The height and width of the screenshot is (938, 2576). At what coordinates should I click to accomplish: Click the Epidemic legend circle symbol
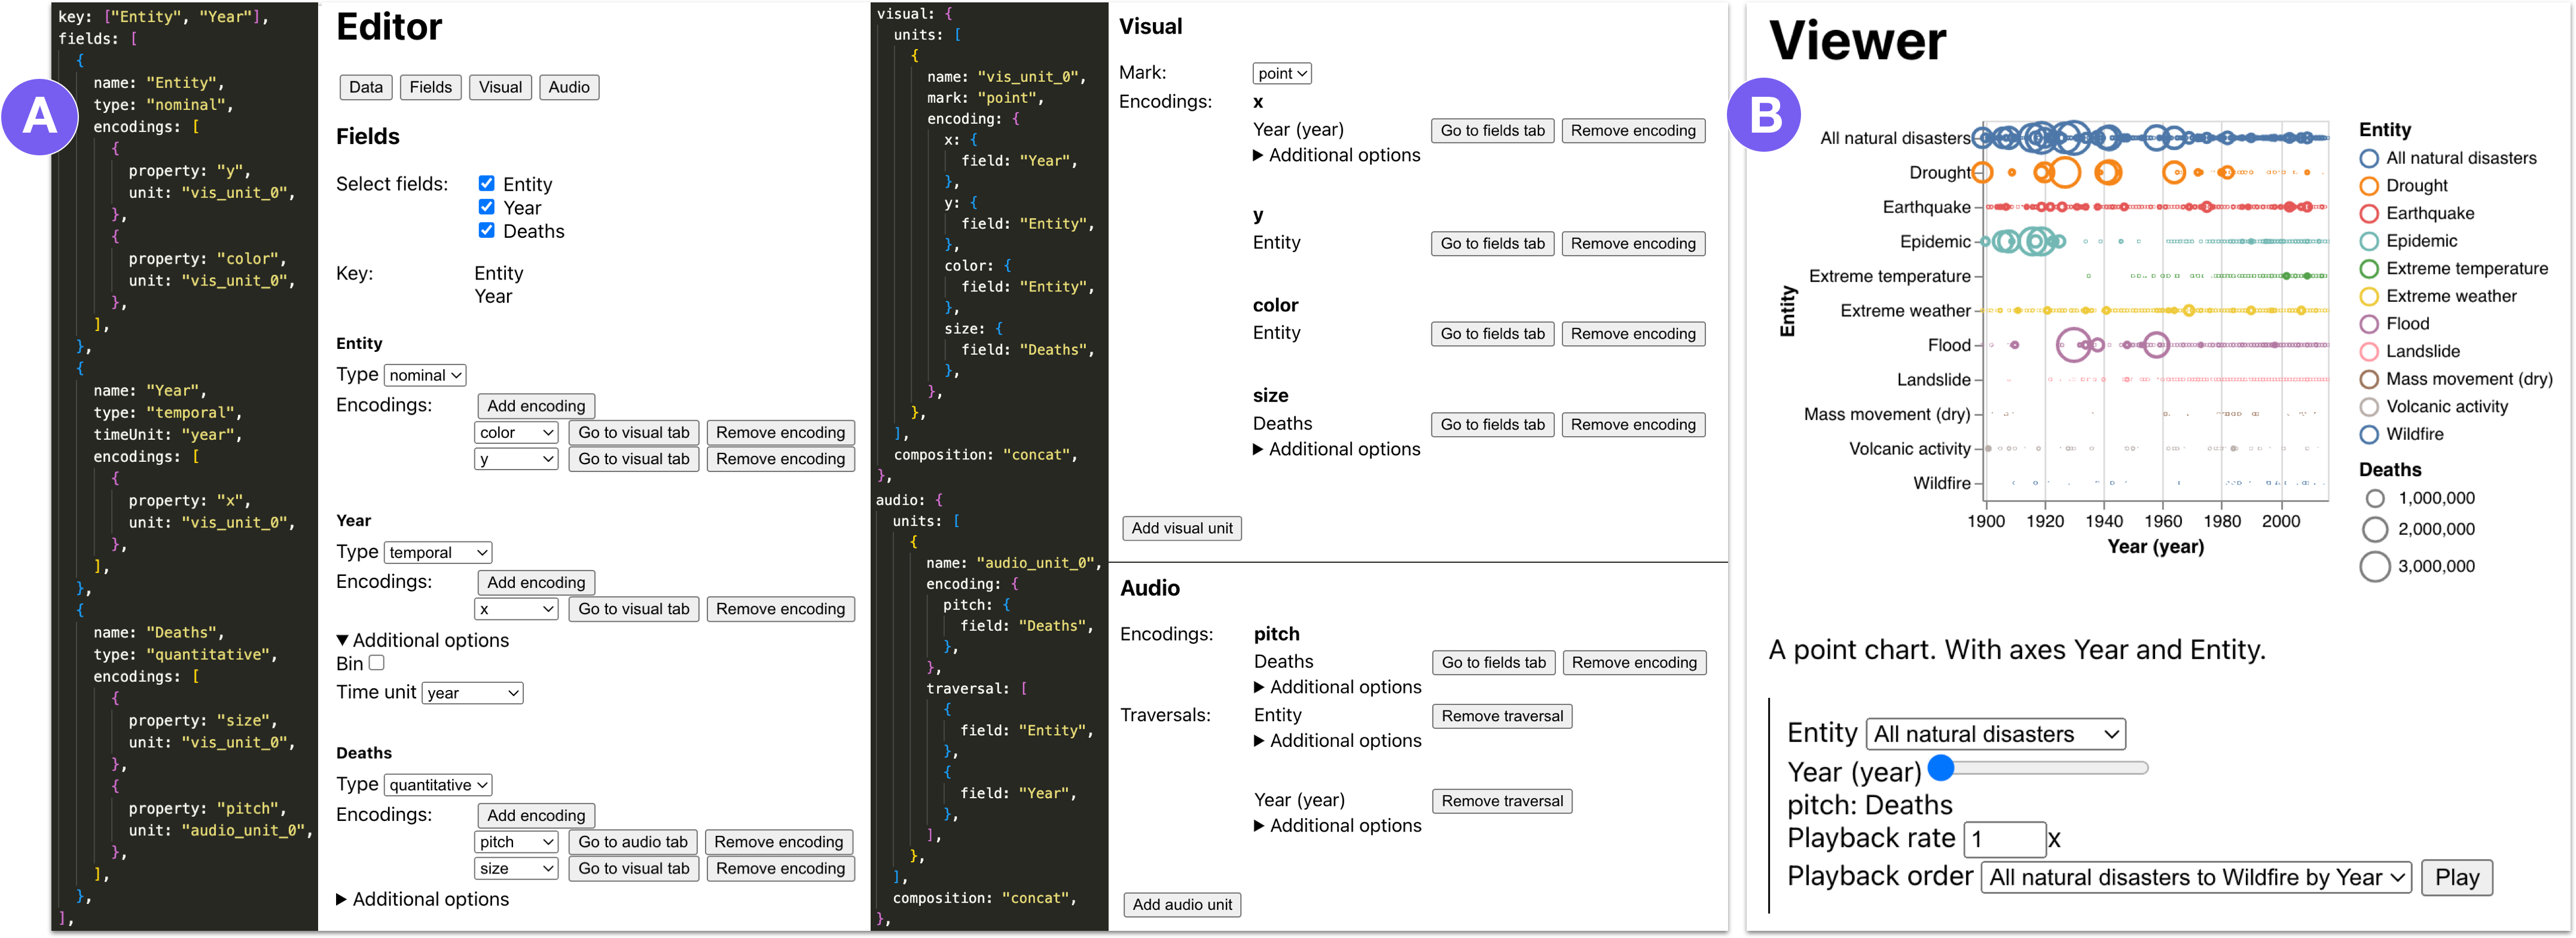tap(2368, 241)
